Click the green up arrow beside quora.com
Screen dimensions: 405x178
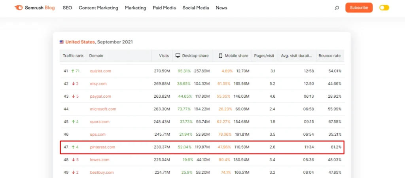coord(73,122)
